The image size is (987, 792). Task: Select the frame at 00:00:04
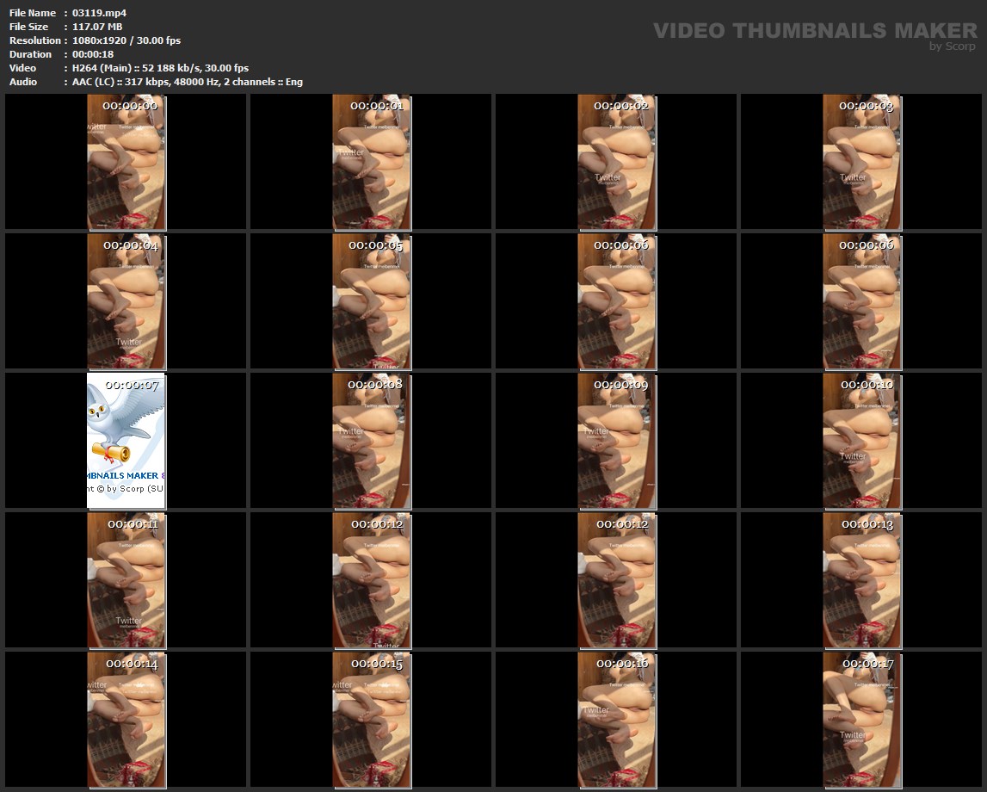[x=126, y=301]
